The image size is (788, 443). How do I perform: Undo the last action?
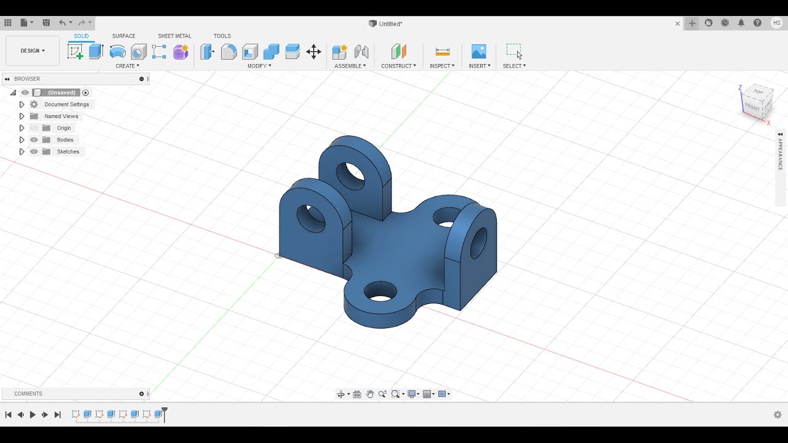[x=62, y=23]
